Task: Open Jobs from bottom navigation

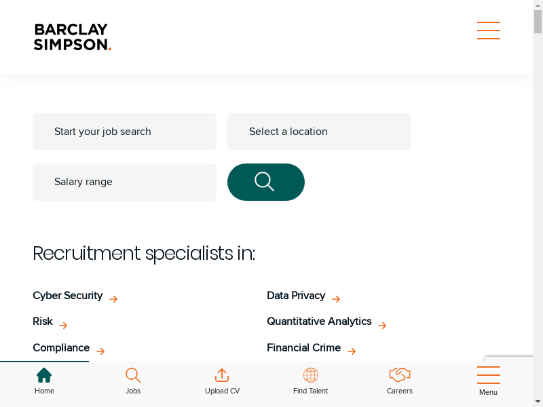Action: point(133,381)
